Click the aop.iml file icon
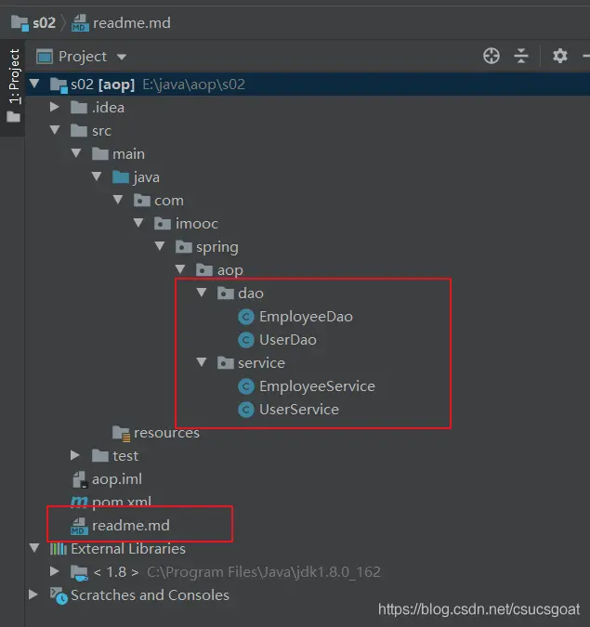 coord(80,479)
